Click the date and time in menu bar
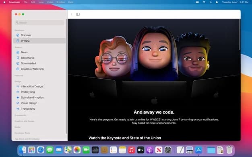 pos(235,2)
